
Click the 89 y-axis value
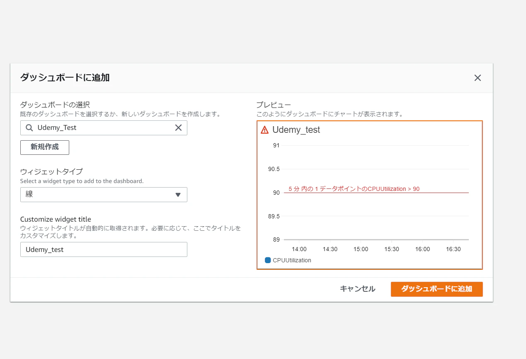click(x=276, y=239)
